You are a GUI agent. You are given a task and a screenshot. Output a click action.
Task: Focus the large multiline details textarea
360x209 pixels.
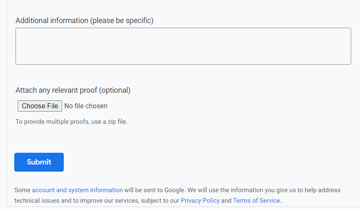pyautogui.click(x=183, y=46)
